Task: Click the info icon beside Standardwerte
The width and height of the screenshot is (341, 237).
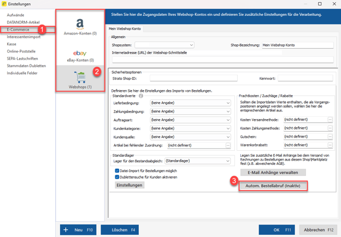Action: coord(141,96)
